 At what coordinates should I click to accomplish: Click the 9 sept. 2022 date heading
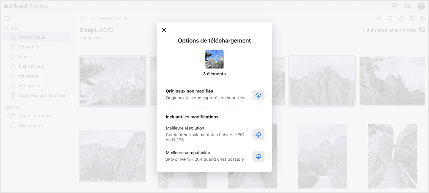coord(97,30)
